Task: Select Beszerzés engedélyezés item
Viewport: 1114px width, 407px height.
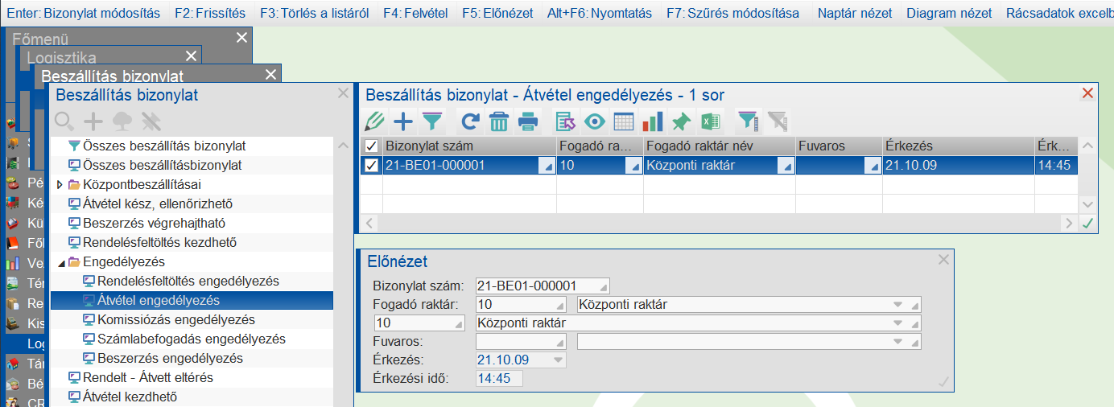Action: click(x=170, y=359)
